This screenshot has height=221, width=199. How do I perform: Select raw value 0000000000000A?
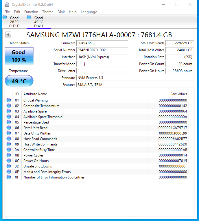pos(173,117)
